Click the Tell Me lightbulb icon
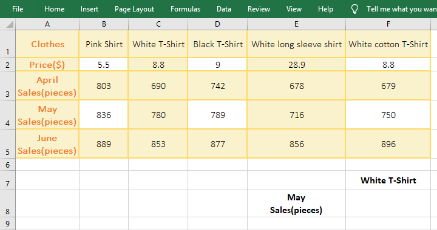Image resolution: width=437 pixels, height=230 pixels. 354,9
